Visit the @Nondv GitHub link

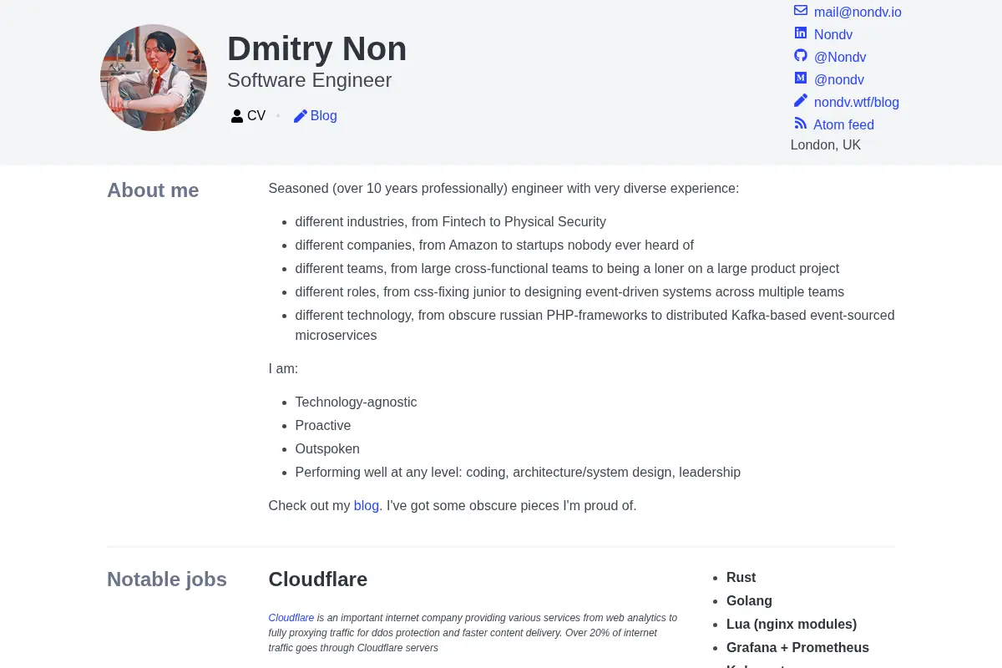tap(840, 57)
